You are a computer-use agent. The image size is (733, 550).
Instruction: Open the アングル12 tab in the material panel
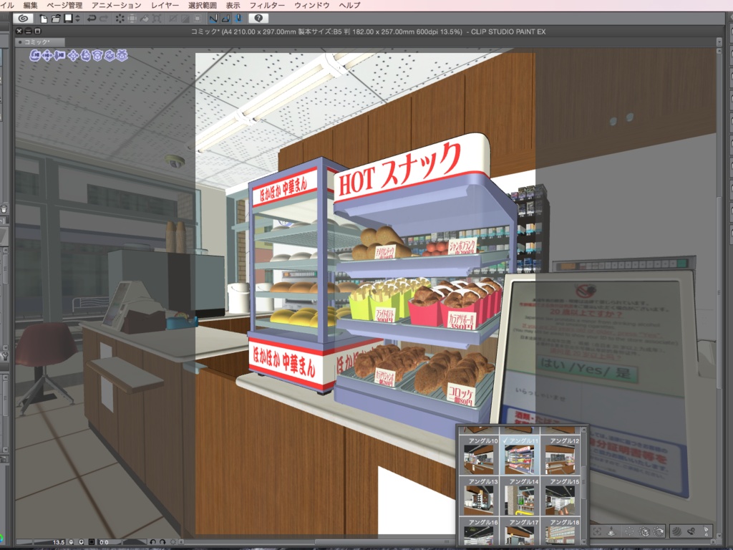click(x=565, y=441)
